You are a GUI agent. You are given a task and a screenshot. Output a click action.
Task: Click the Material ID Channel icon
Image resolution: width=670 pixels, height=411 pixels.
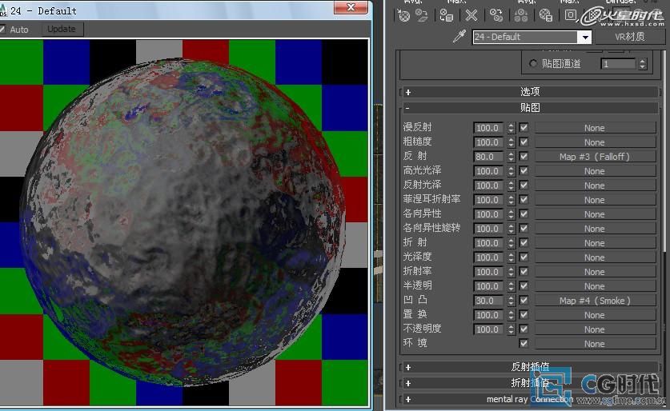[571, 16]
